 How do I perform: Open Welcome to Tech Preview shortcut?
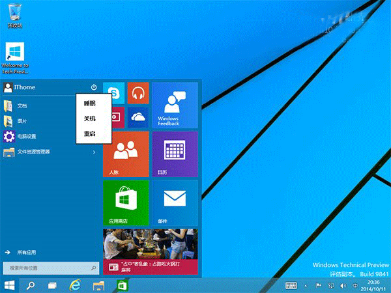15,58
